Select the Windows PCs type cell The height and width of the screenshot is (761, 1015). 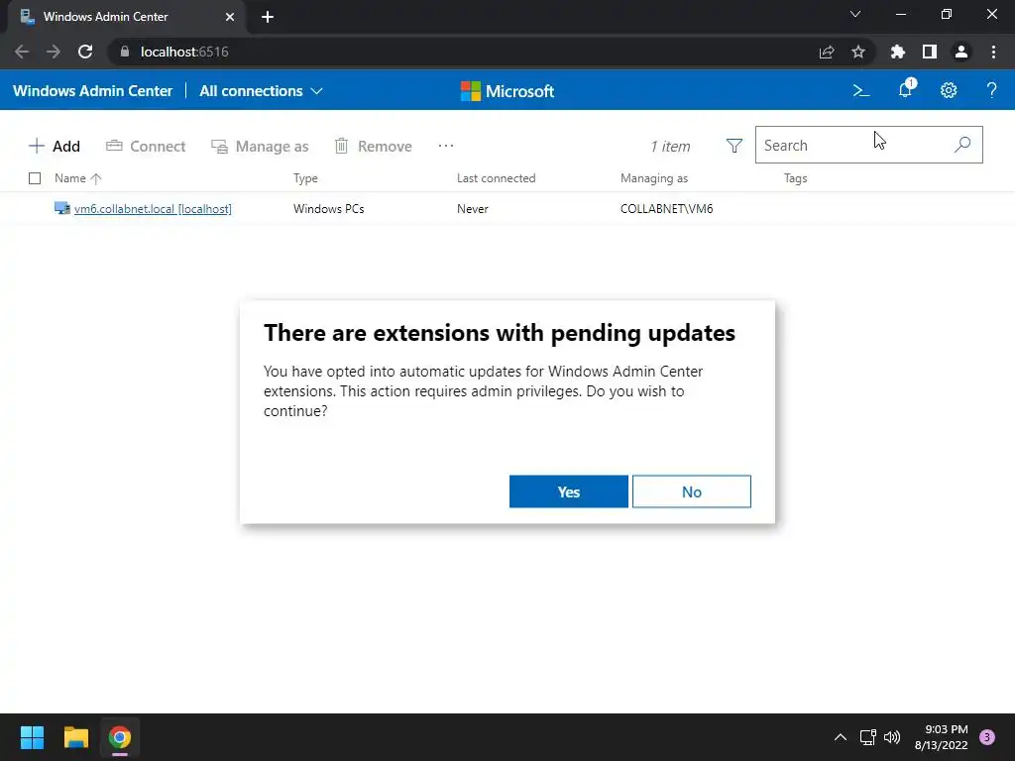point(329,209)
